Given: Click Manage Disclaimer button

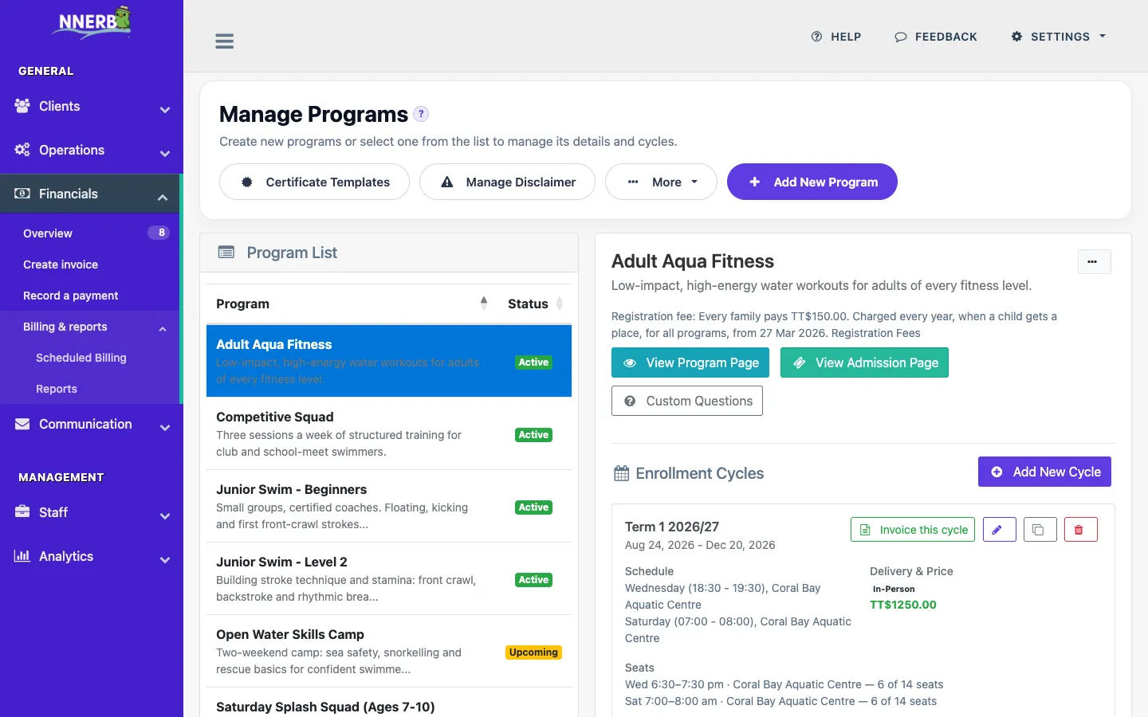Looking at the screenshot, I should 507,182.
